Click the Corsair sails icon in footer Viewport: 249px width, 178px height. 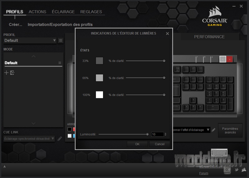(244, 170)
